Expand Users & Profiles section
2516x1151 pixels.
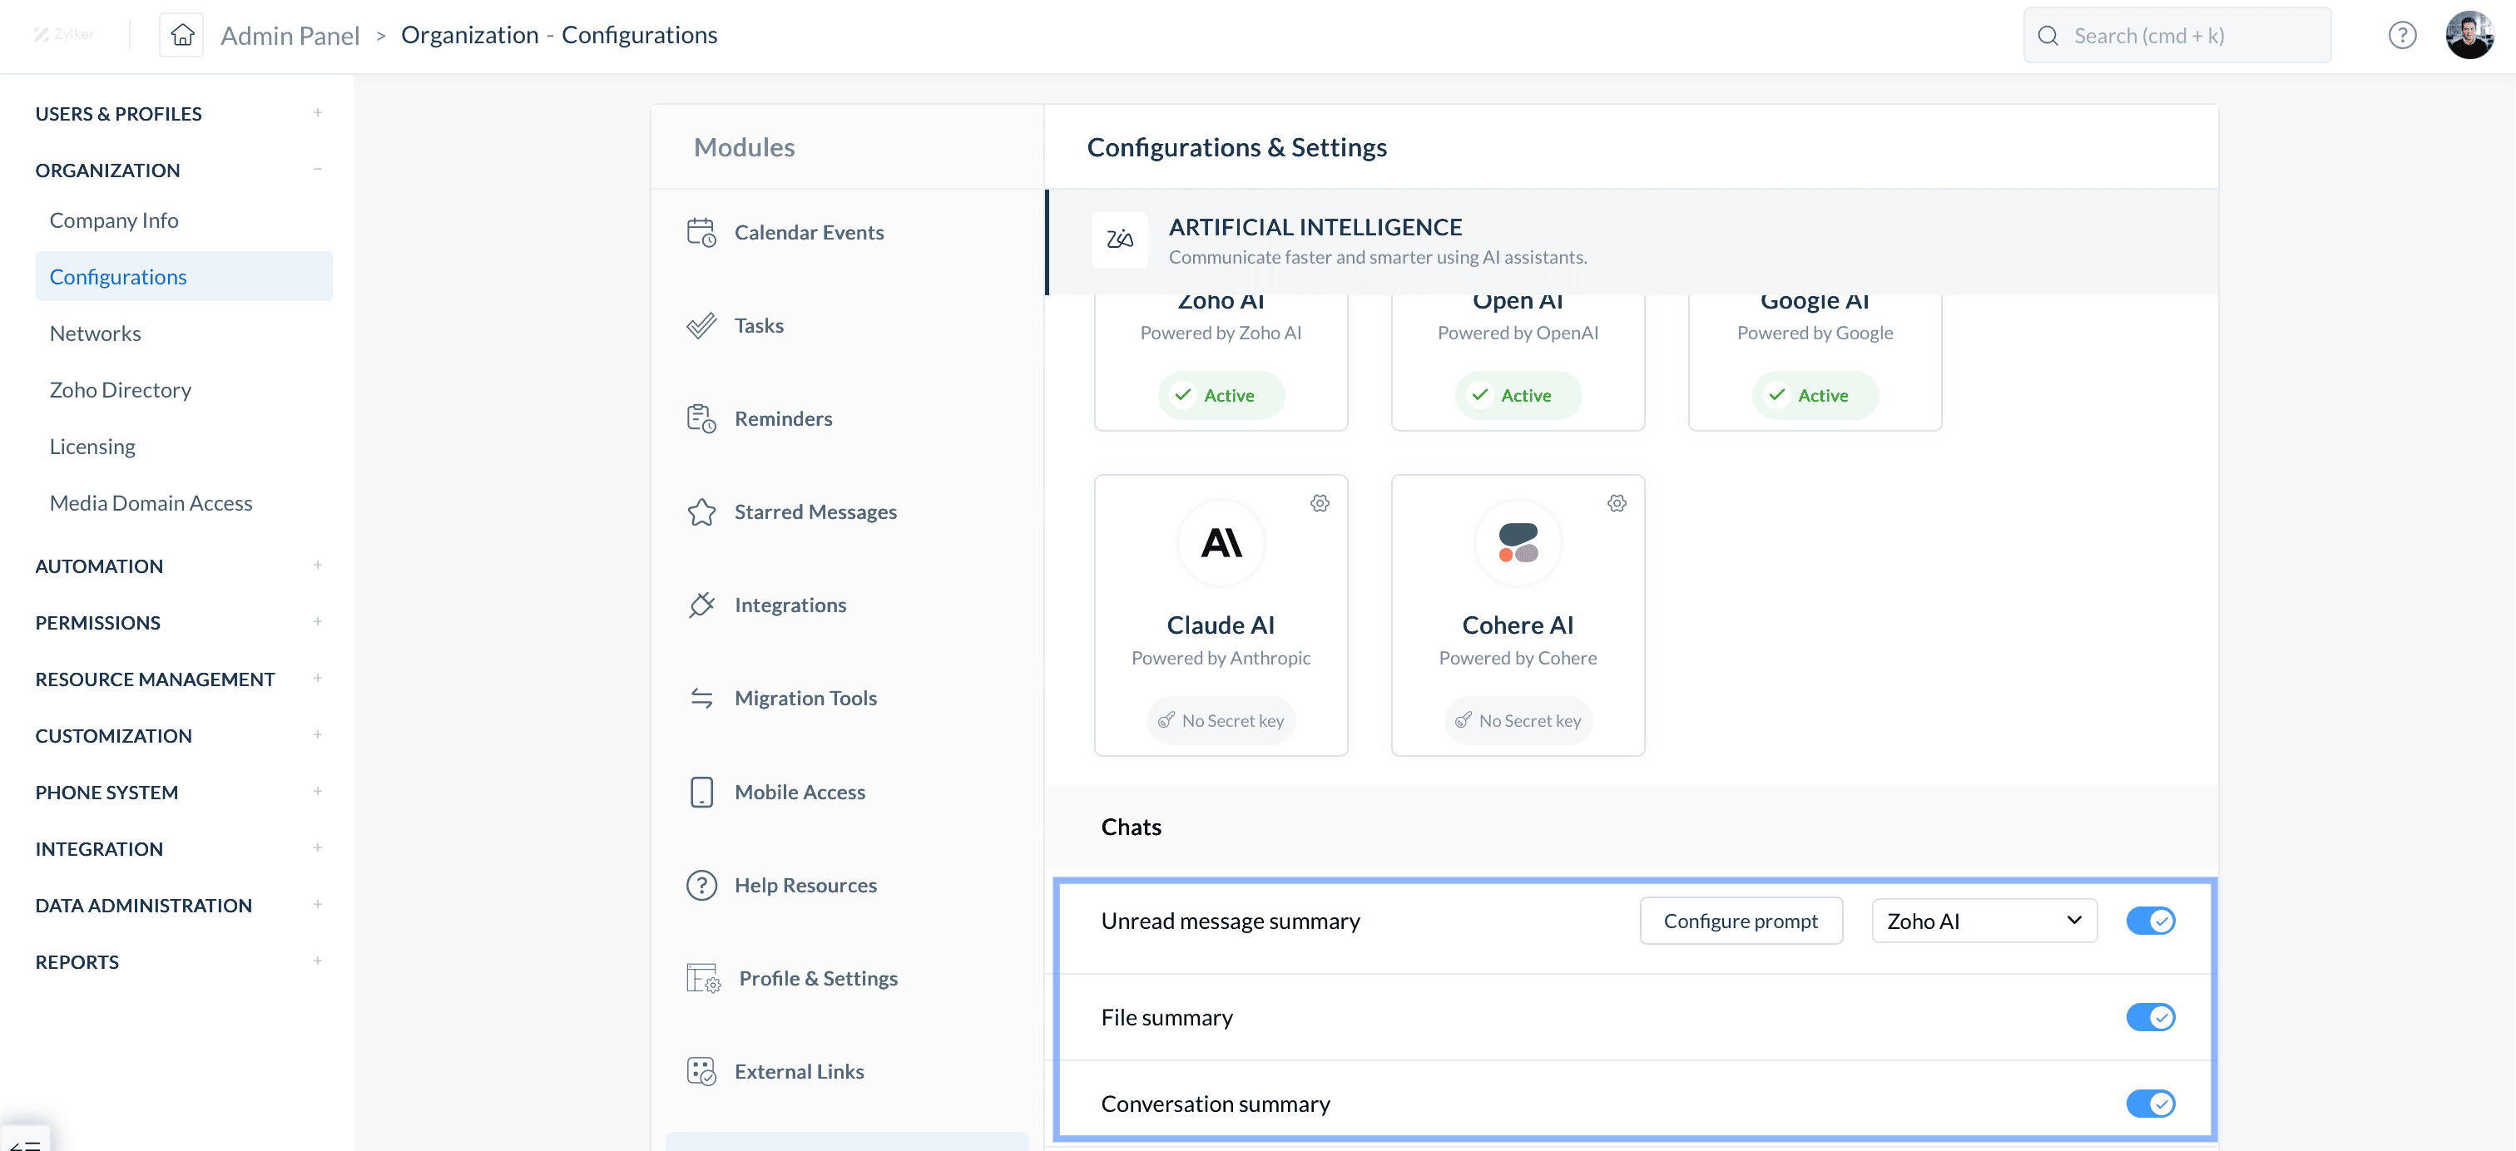[318, 113]
